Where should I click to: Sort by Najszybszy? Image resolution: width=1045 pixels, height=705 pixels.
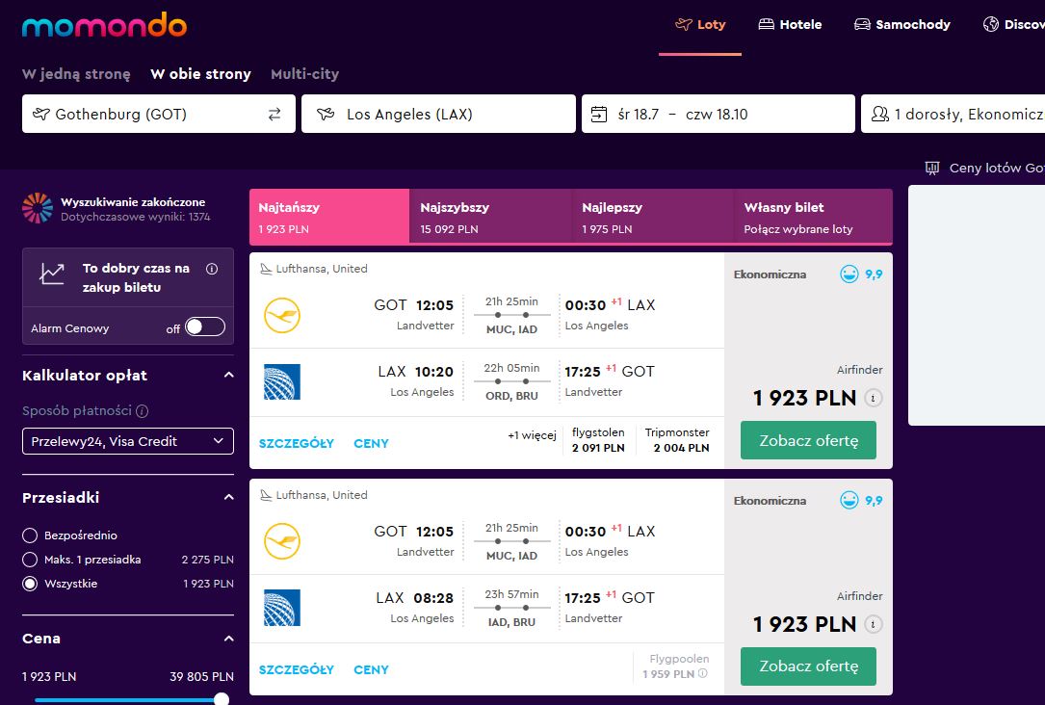pyautogui.click(x=490, y=217)
